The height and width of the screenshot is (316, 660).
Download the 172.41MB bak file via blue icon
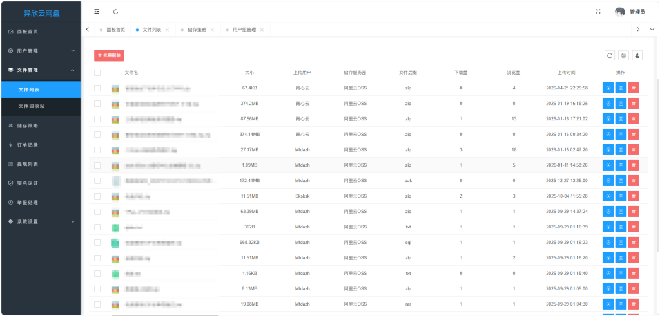point(608,181)
